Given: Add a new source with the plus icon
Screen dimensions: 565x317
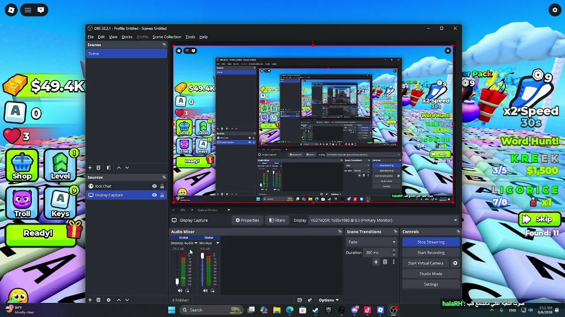Looking at the screenshot, I should (x=90, y=300).
